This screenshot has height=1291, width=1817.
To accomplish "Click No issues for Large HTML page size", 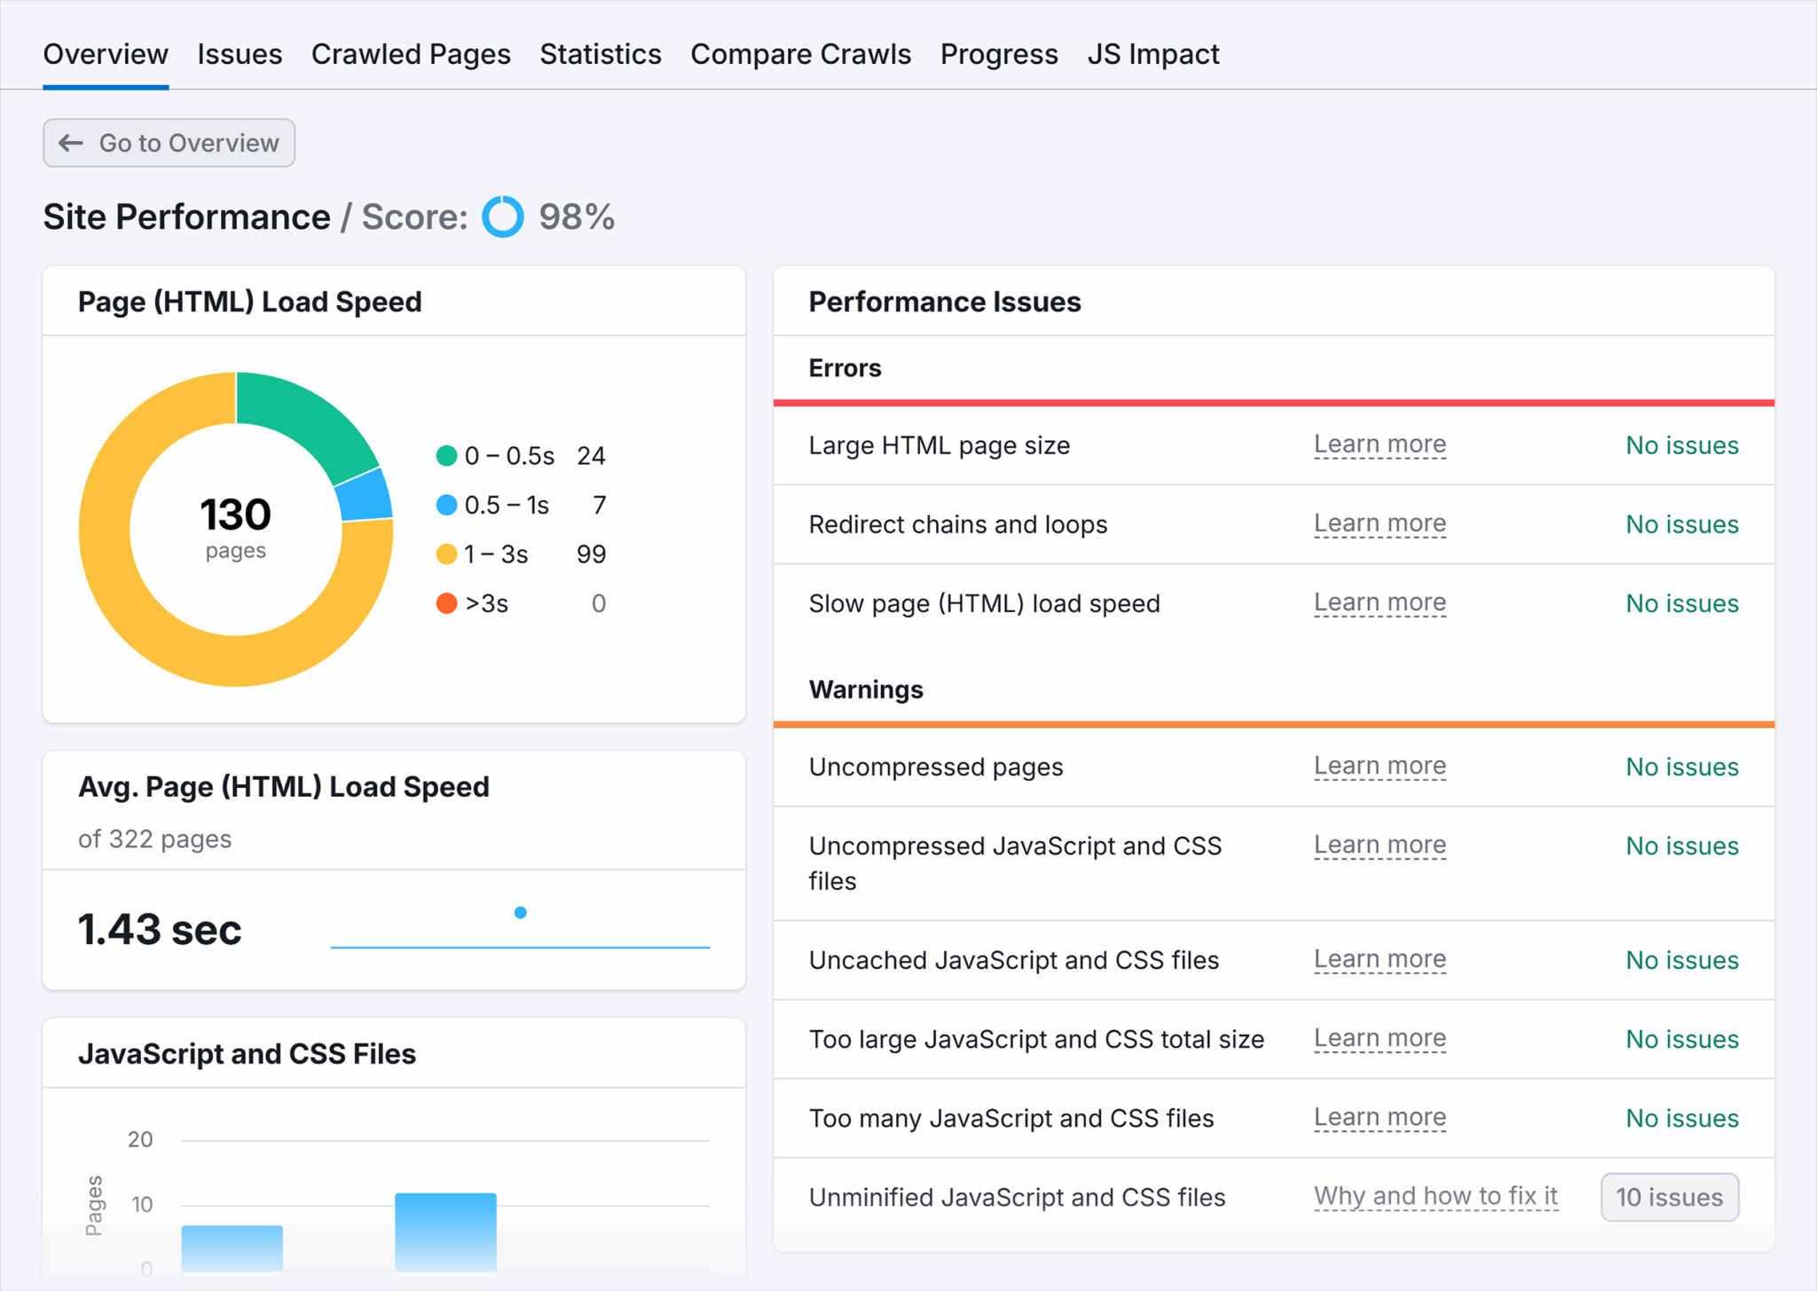I will point(1681,445).
